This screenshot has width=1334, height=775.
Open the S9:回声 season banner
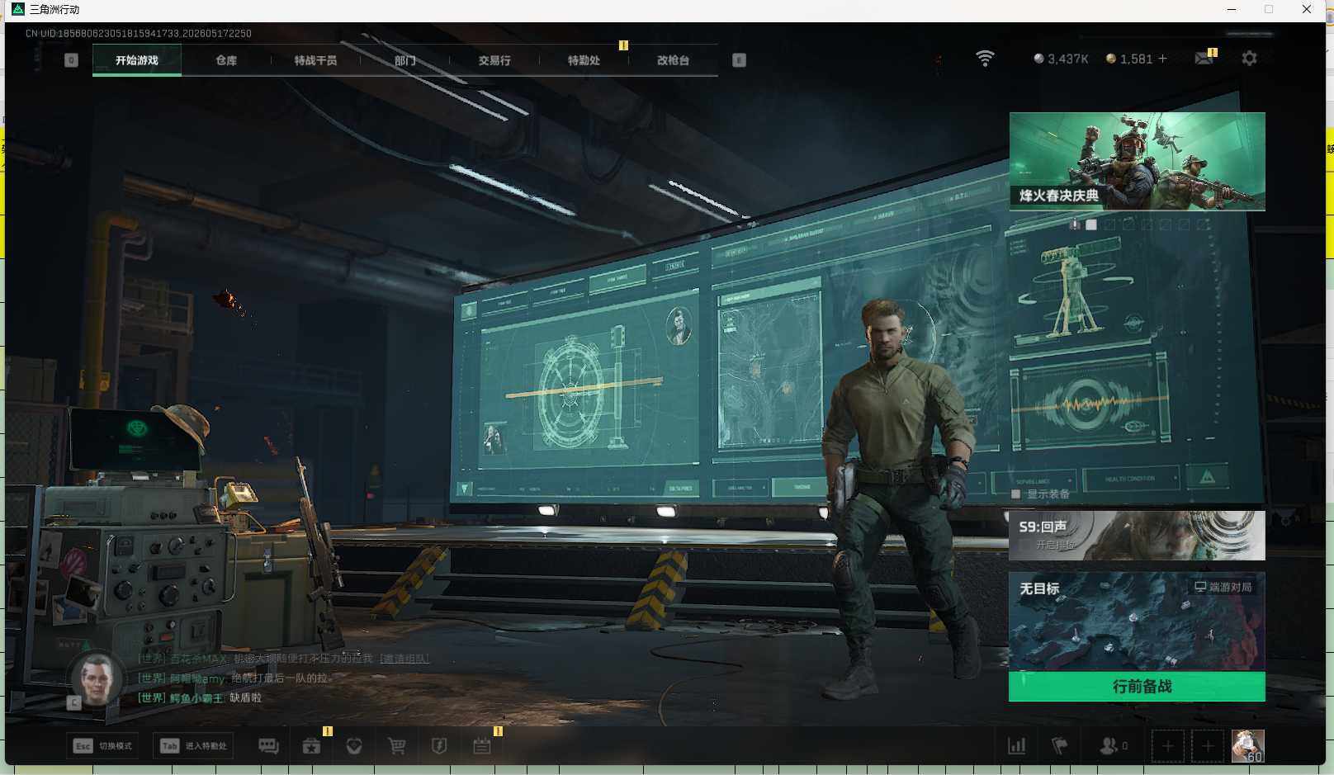(1137, 535)
